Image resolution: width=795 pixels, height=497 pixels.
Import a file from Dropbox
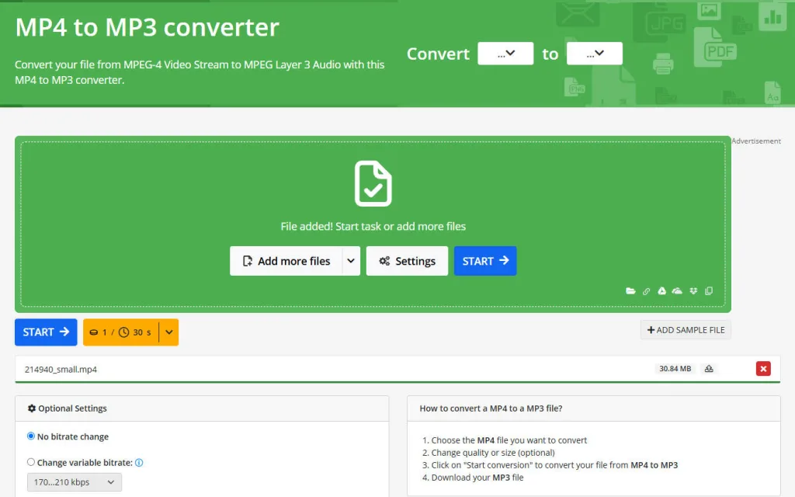(x=693, y=290)
